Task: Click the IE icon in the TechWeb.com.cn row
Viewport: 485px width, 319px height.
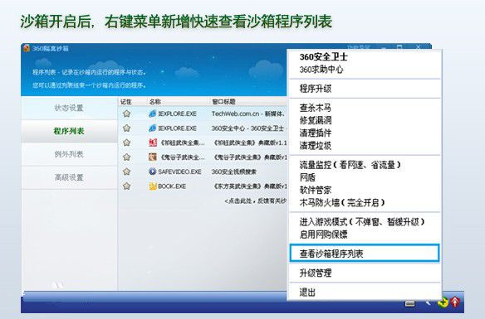Action: 152,114
